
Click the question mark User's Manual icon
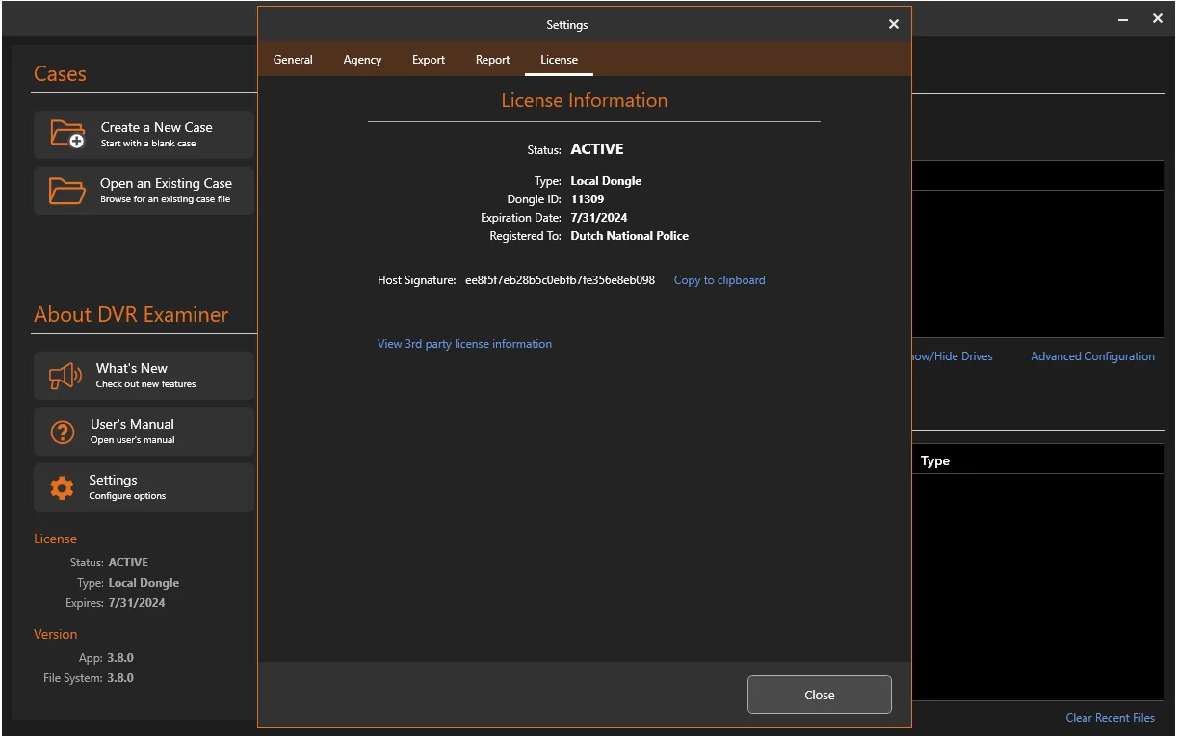click(63, 432)
